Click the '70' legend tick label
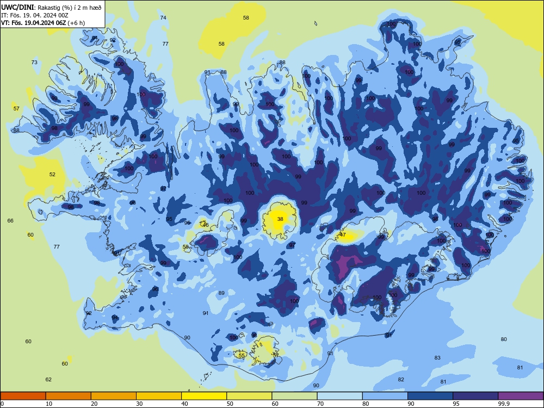Viewport: 544px width, 408px height. (x=320, y=404)
